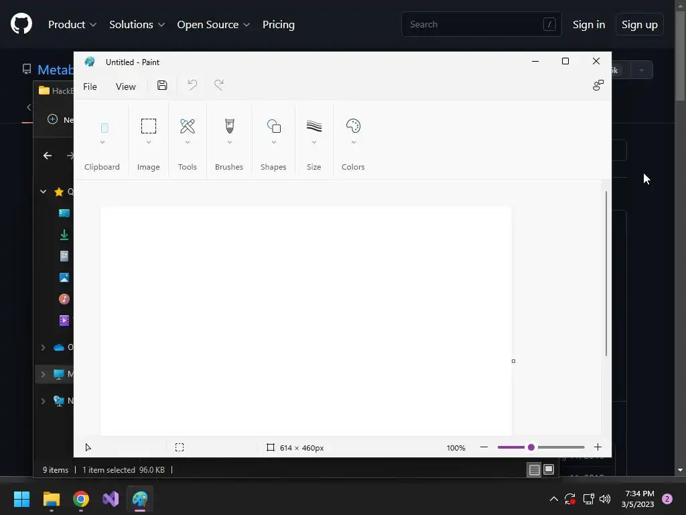Screen dimensions: 686x515
Task: Open the Windows Start button
Action: tap(21, 499)
